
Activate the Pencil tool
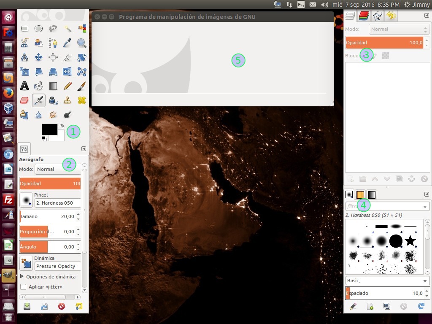(x=67, y=86)
